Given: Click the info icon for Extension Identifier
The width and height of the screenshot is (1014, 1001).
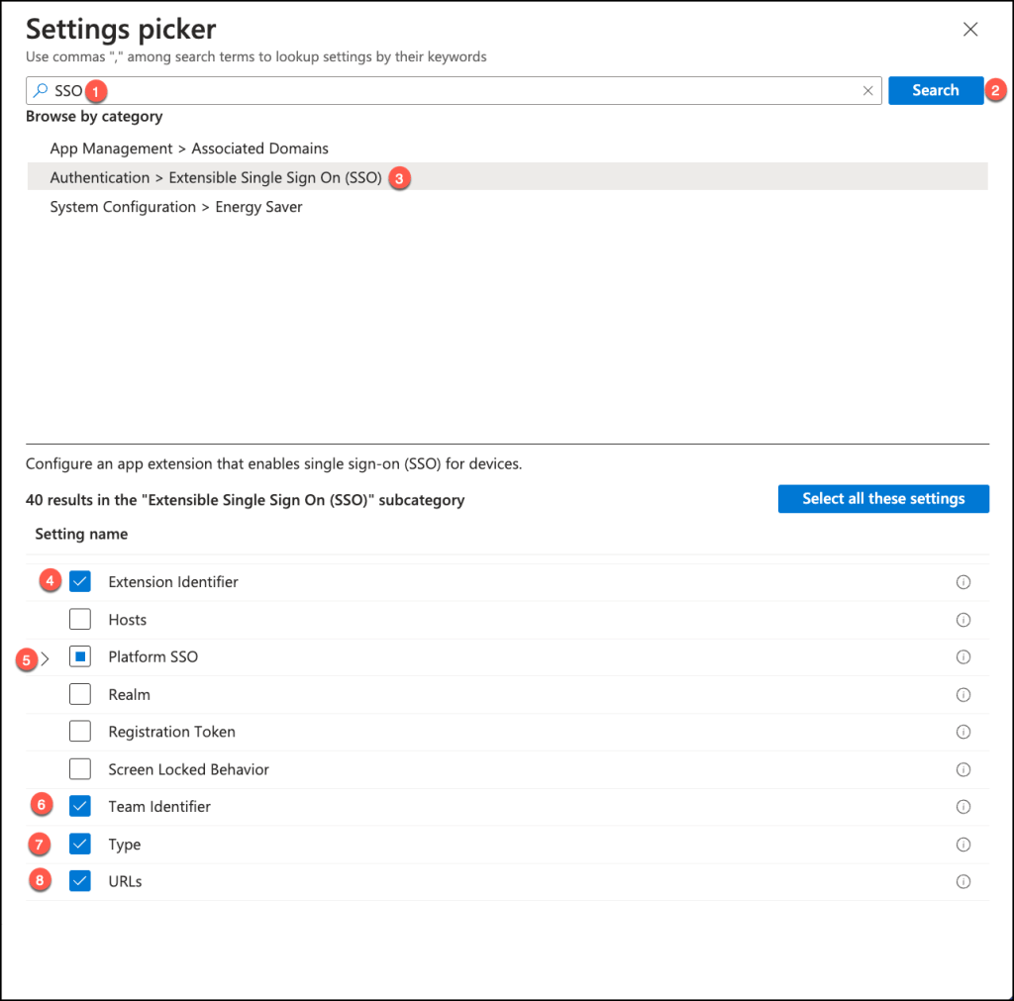Looking at the screenshot, I should tap(963, 582).
